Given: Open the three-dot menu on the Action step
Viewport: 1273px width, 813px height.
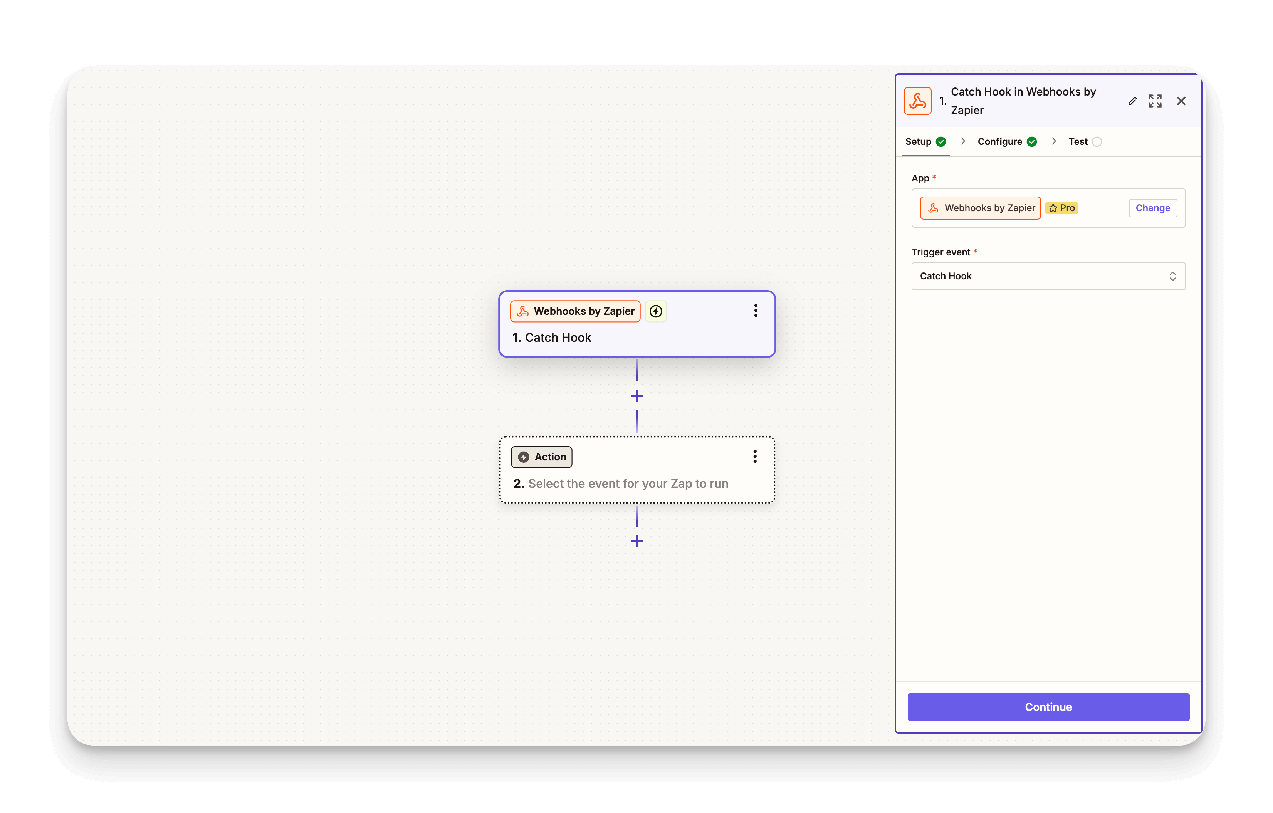Looking at the screenshot, I should 754,456.
